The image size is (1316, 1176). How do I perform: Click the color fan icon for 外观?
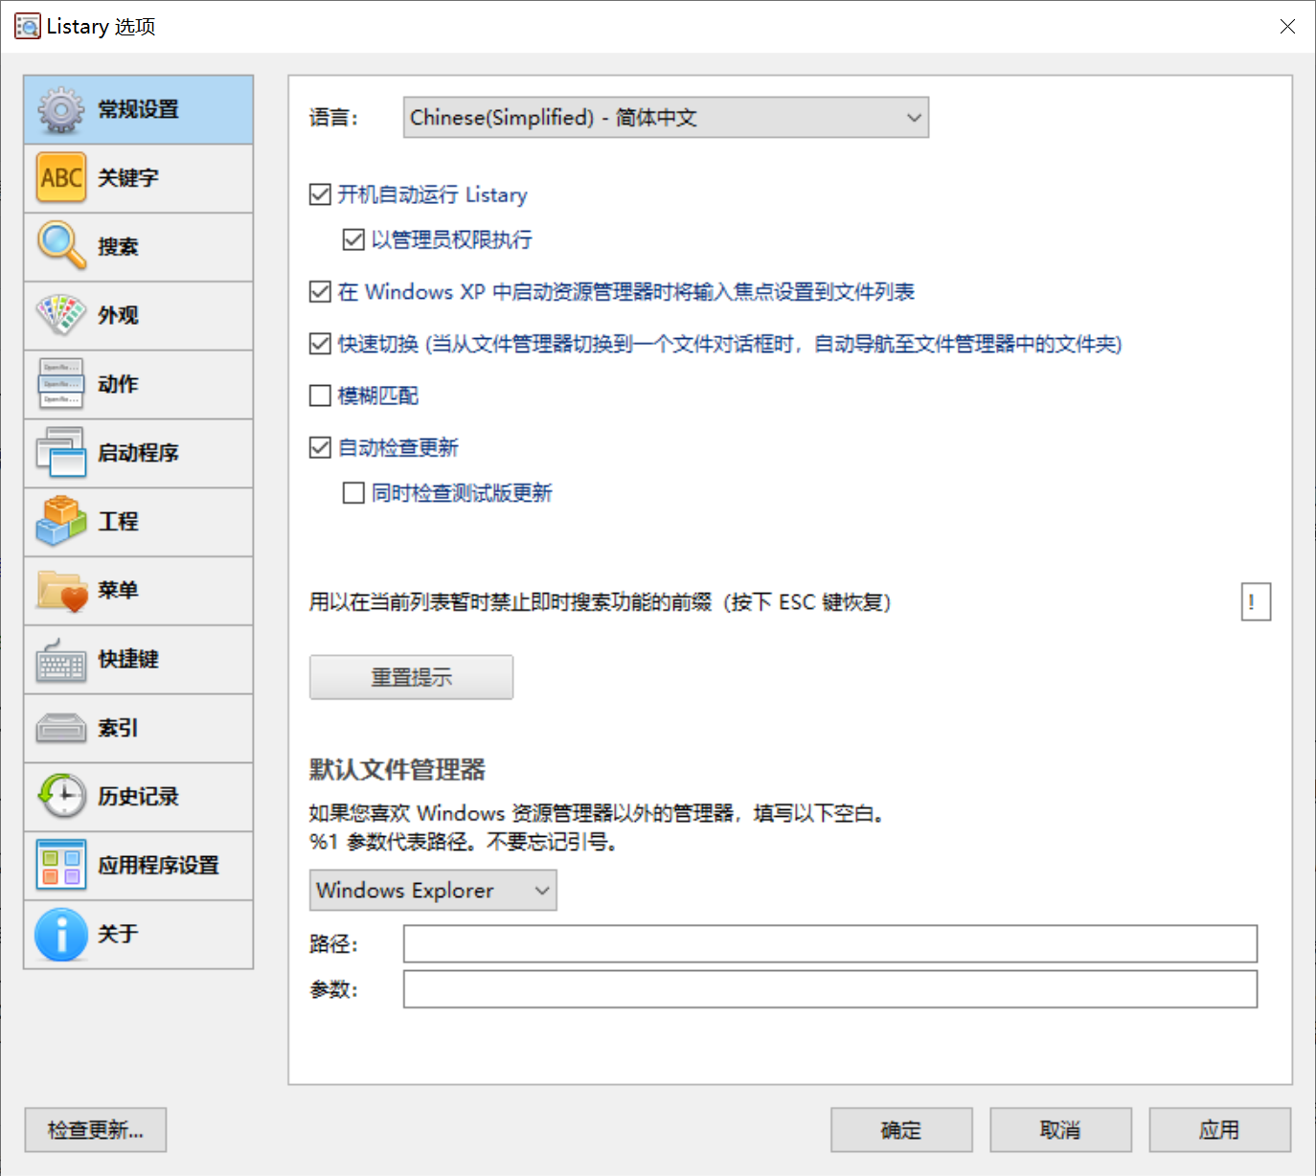click(61, 315)
